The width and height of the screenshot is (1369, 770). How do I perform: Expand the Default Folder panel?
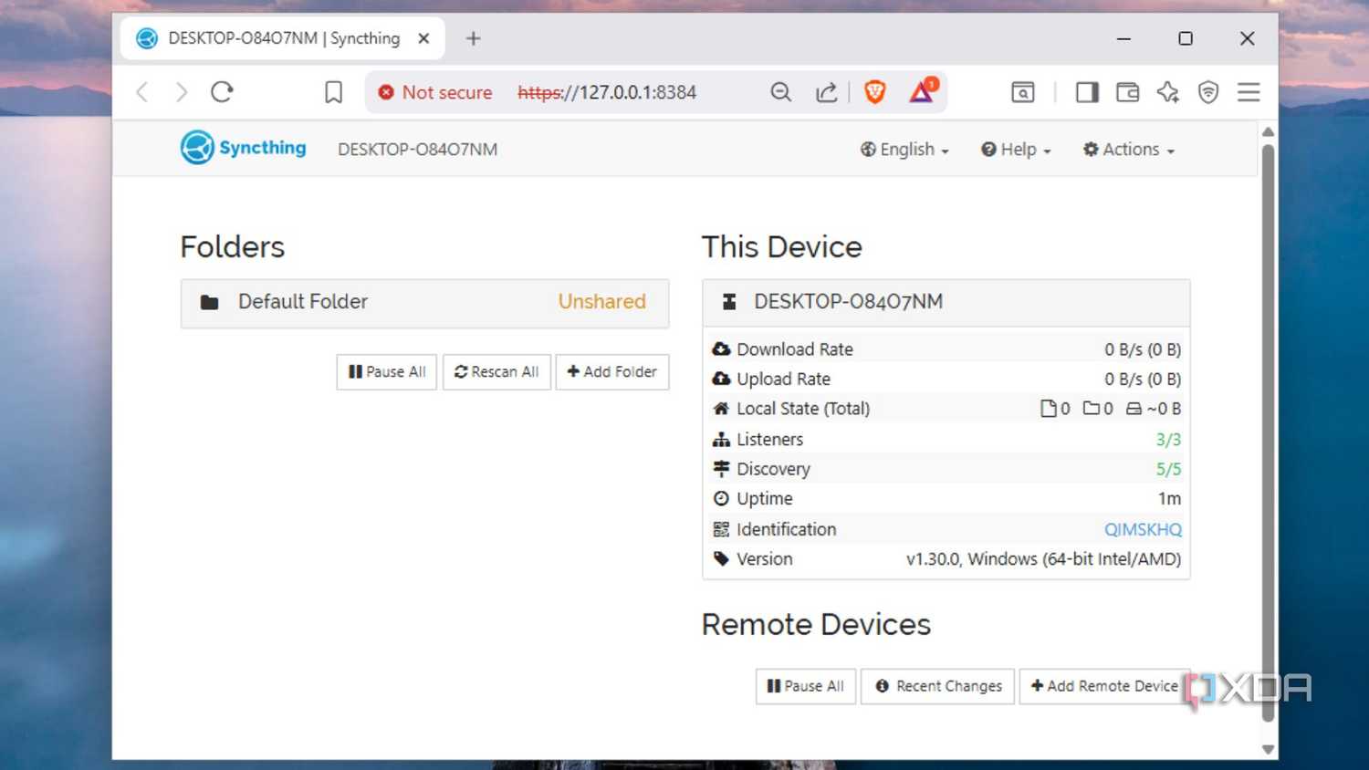424,303
